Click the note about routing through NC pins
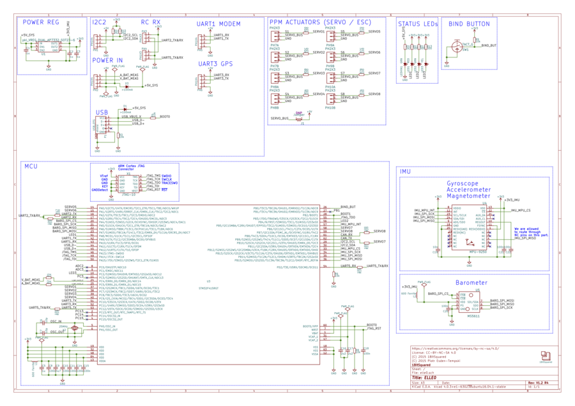The width and height of the screenshot is (575, 406). click(x=531, y=232)
